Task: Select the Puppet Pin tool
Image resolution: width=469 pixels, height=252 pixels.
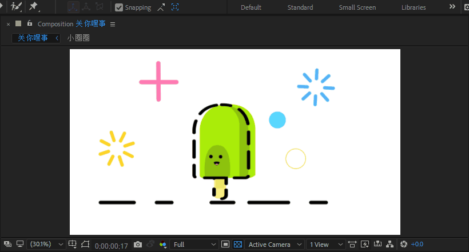Action: click(34, 7)
